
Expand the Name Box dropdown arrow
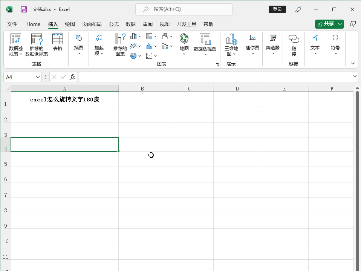click(x=38, y=77)
